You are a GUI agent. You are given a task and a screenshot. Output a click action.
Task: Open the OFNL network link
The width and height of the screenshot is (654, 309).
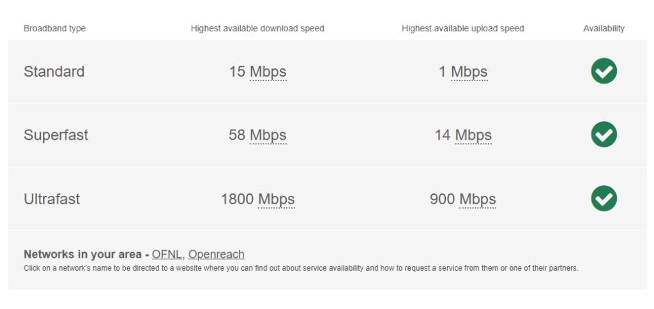click(x=167, y=254)
